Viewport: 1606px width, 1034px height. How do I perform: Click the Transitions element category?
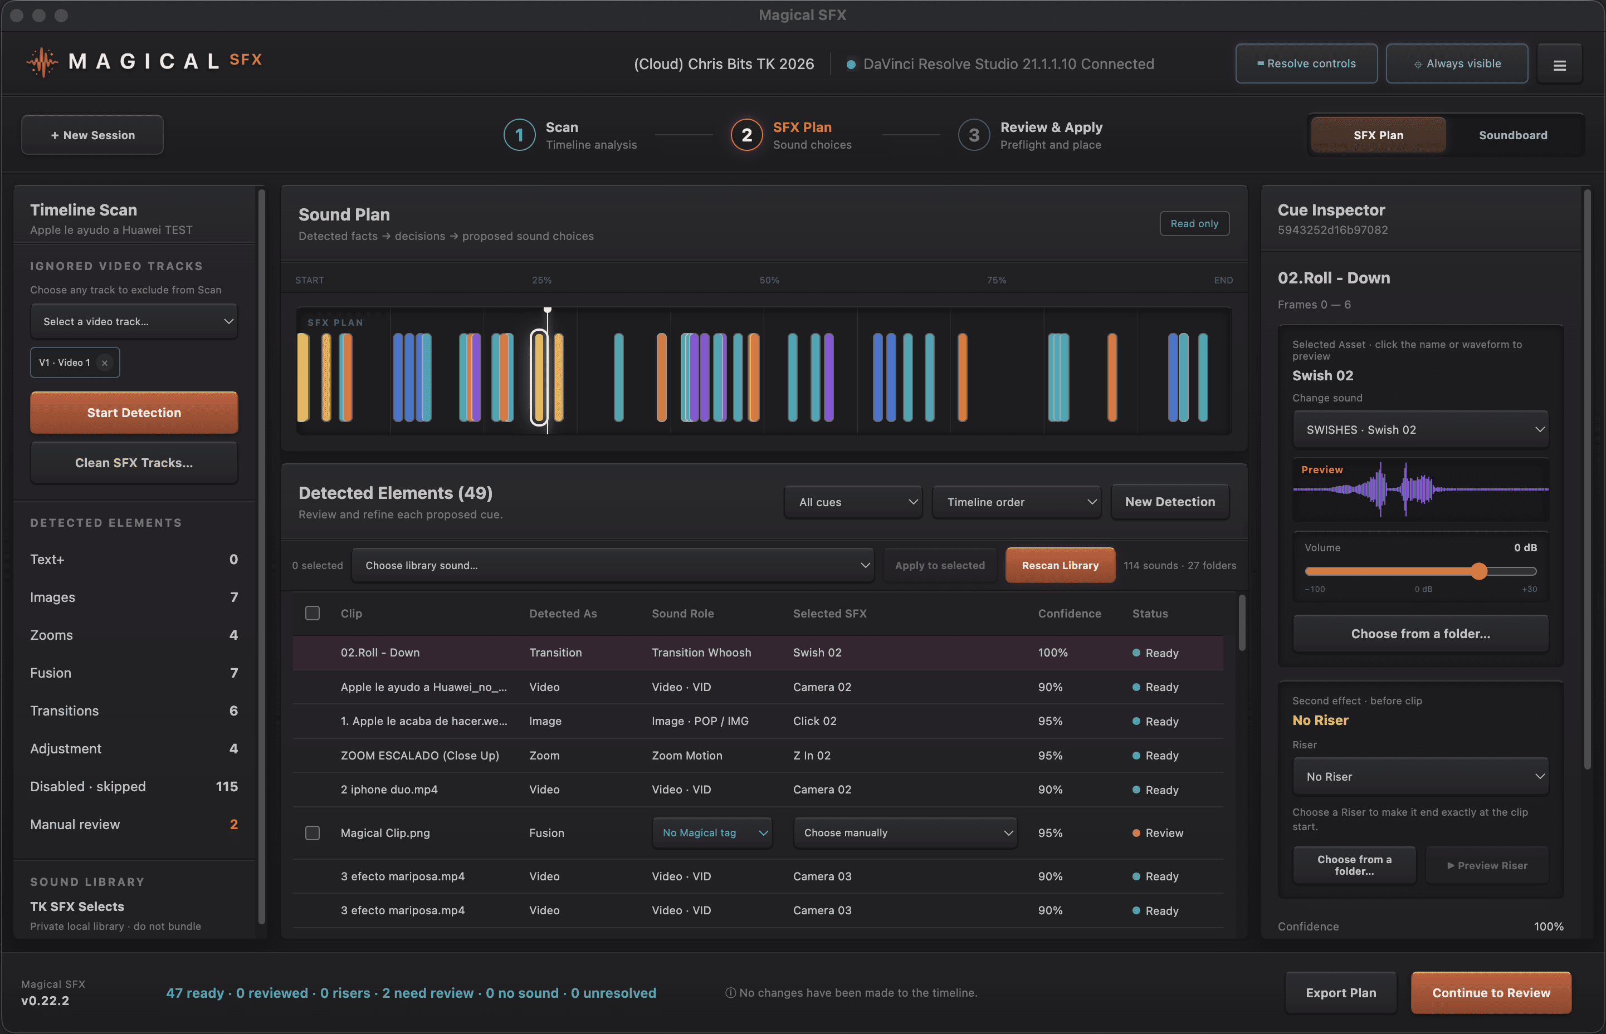tap(134, 710)
